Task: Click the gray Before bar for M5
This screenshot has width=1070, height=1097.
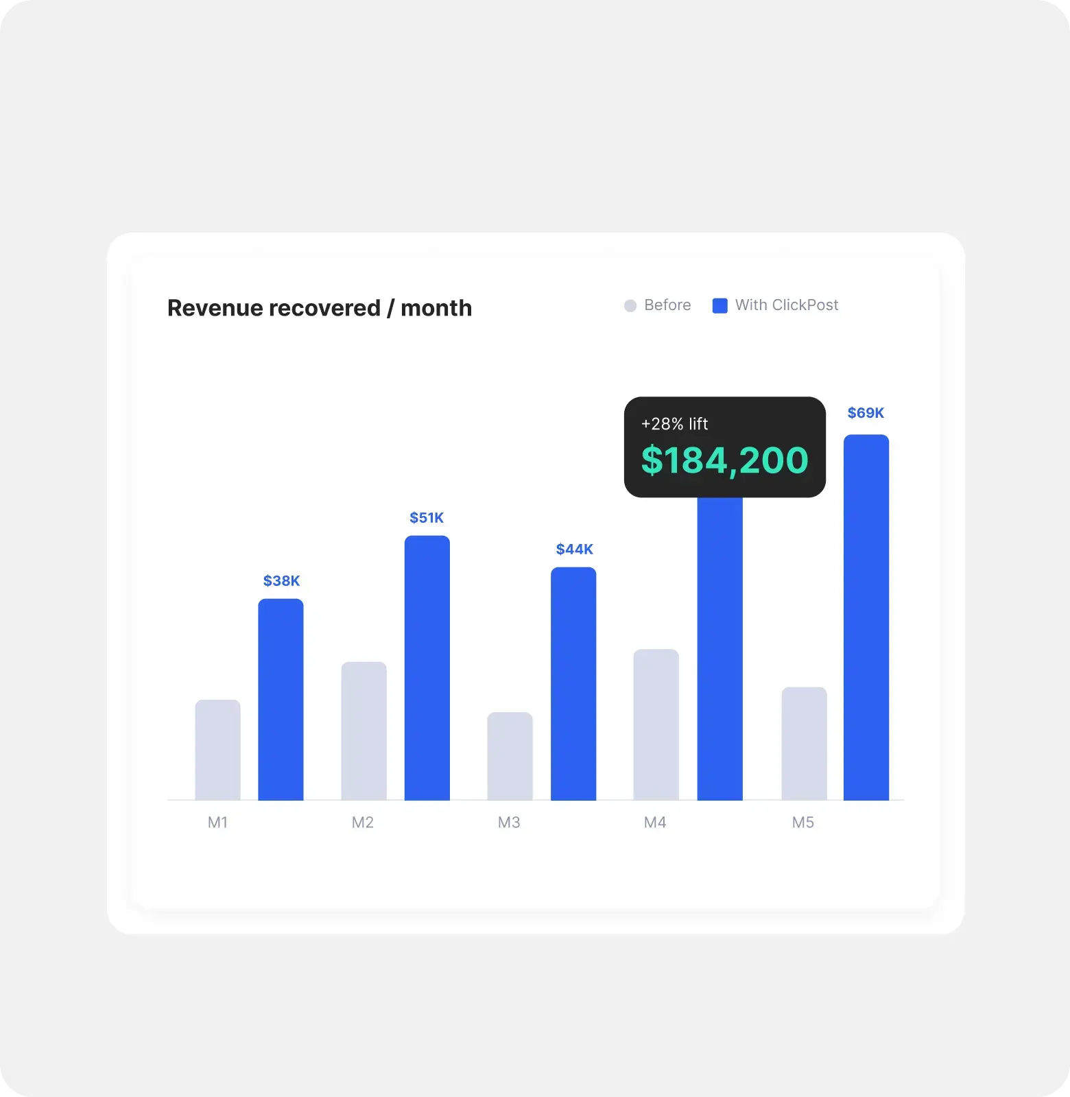Action: tap(805, 744)
